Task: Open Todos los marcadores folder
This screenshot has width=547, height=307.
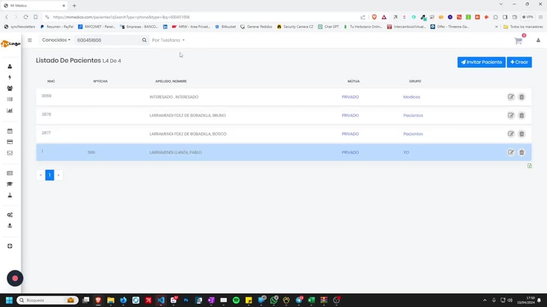Action: pyautogui.click(x=523, y=27)
